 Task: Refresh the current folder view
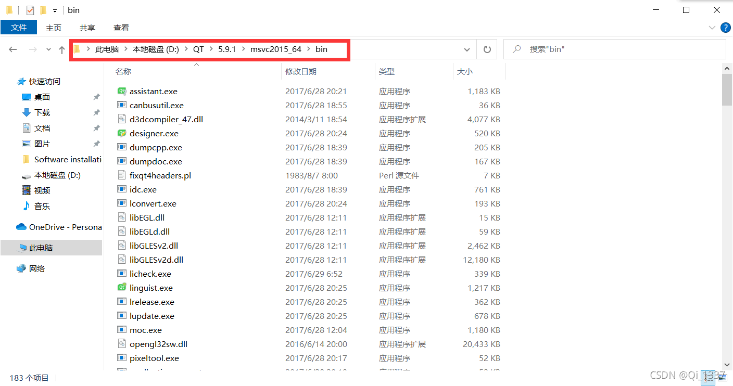pyautogui.click(x=487, y=49)
